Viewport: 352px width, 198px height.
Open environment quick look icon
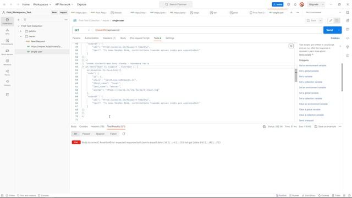click(348, 13)
